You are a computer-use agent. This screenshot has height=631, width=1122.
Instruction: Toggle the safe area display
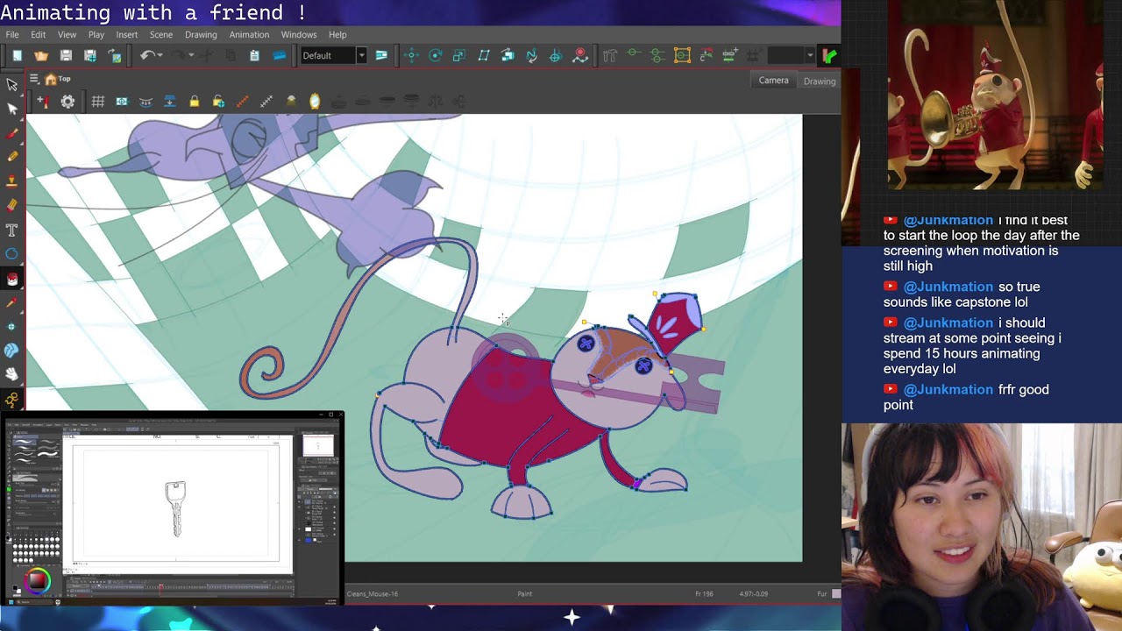(122, 102)
